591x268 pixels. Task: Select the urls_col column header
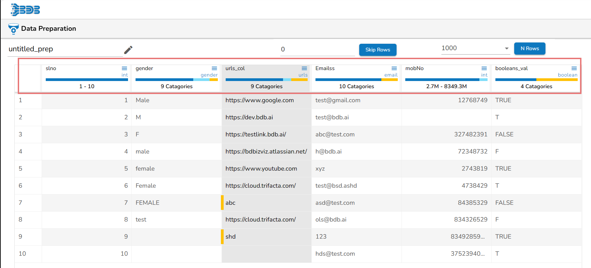(x=235, y=68)
